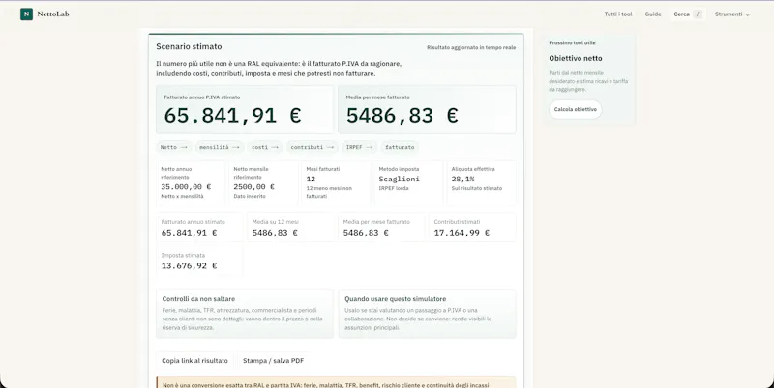Open Tutti i tool menu item
The width and height of the screenshot is (774, 388).
point(618,14)
